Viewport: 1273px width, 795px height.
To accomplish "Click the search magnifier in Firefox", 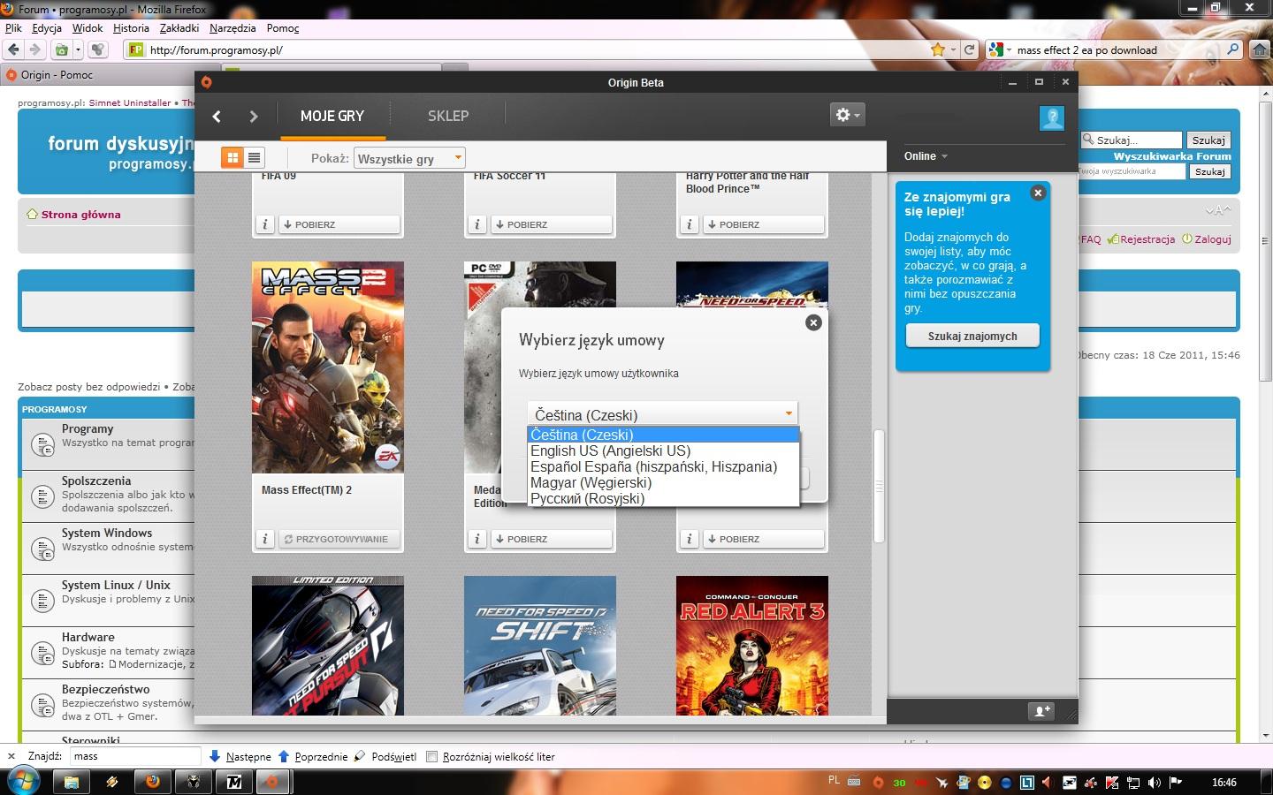I will coord(1233,49).
